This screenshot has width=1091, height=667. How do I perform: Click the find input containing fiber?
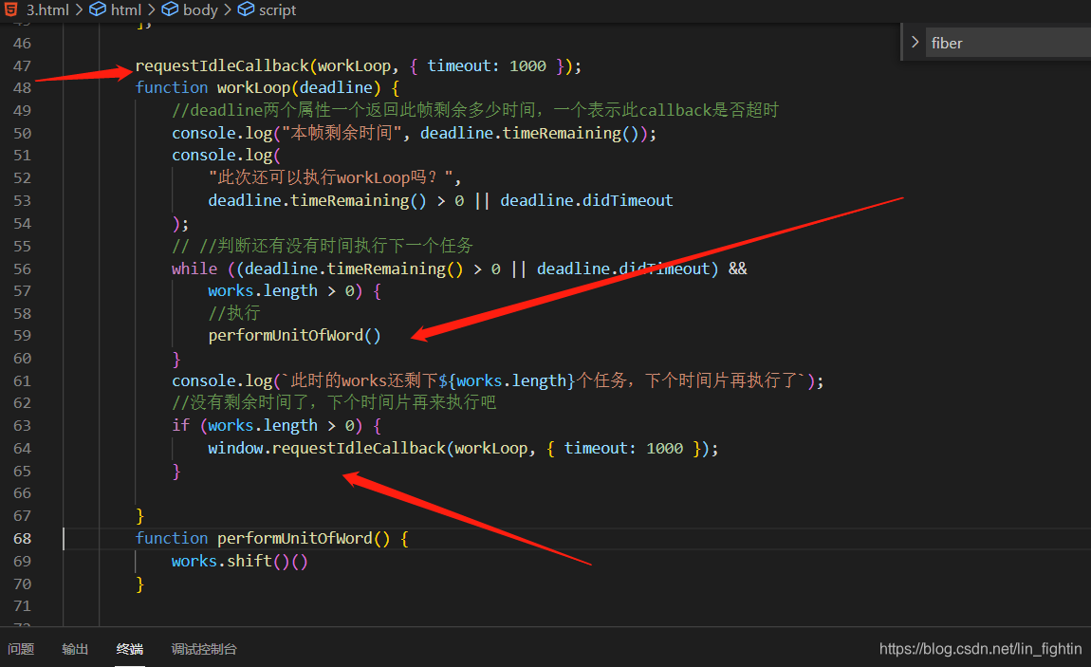coord(1008,43)
